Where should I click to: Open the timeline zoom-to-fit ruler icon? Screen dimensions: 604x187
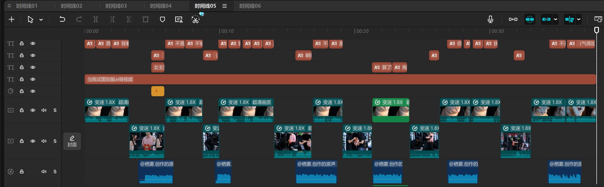coord(598,19)
